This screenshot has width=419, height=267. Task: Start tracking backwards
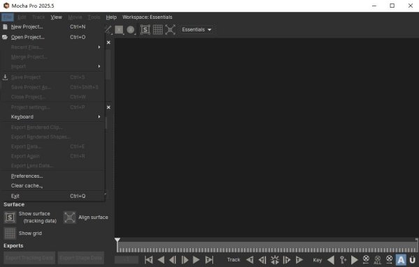(250, 260)
